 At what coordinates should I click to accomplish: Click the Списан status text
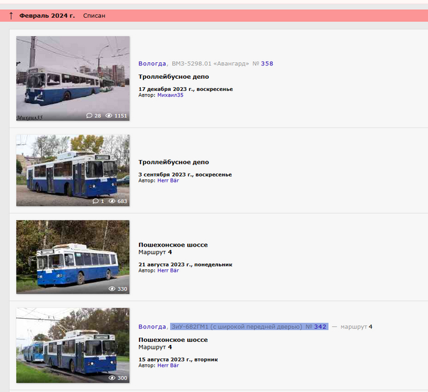[x=94, y=16]
